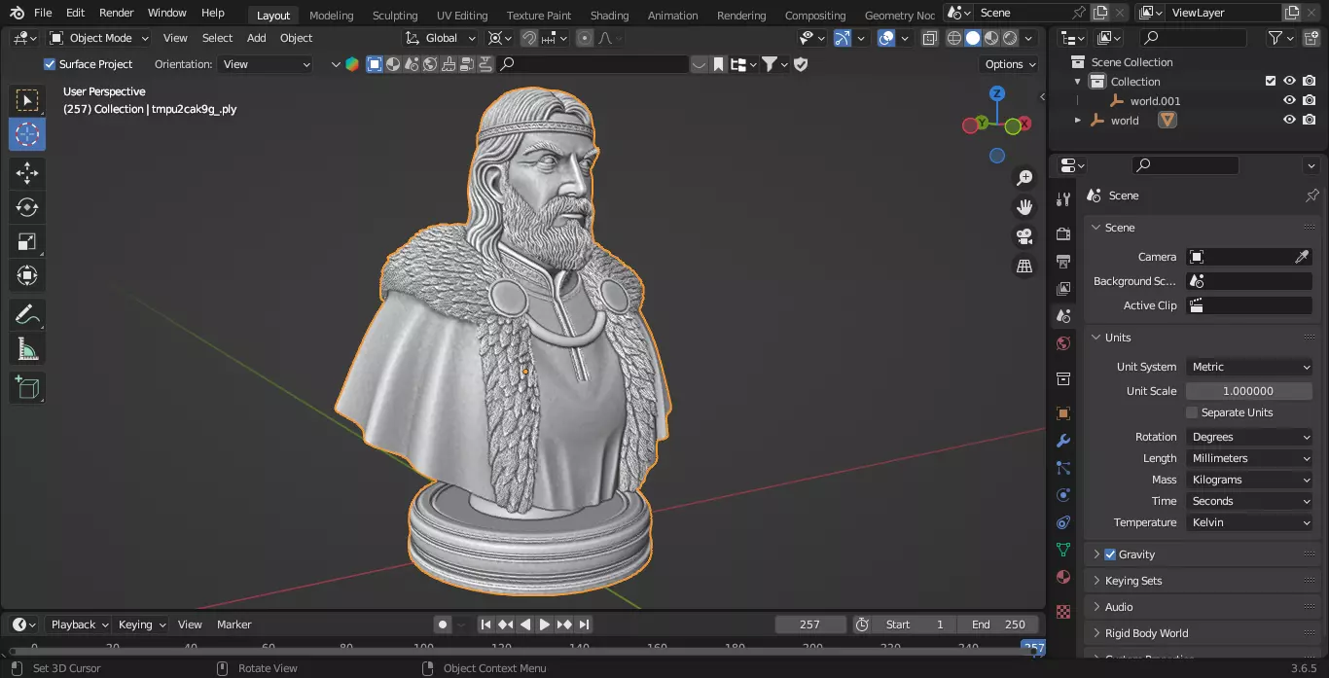Toggle X-Ray display button
The image size is (1329, 678).
(x=930, y=38)
